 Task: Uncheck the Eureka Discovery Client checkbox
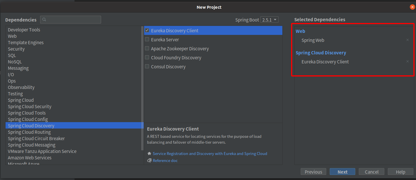pyautogui.click(x=147, y=31)
